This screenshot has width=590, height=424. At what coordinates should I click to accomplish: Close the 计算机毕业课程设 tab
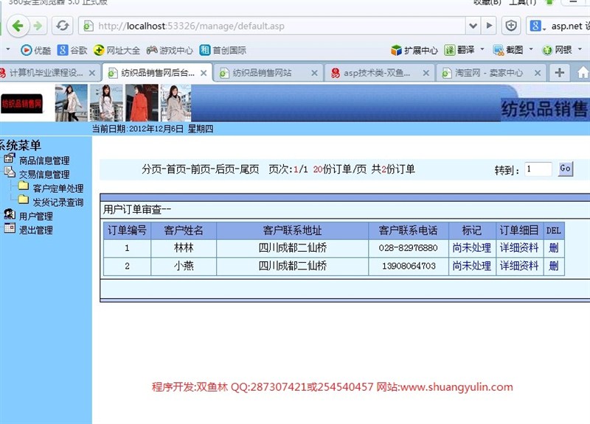[x=91, y=73]
